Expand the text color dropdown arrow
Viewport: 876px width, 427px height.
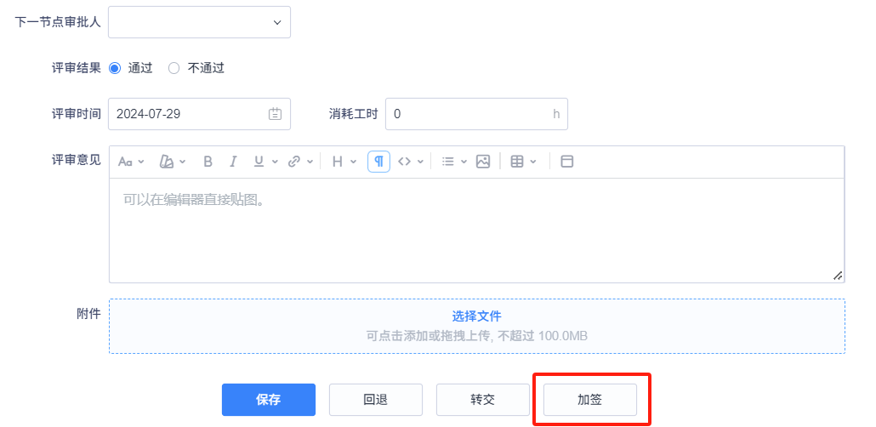pyautogui.click(x=182, y=162)
